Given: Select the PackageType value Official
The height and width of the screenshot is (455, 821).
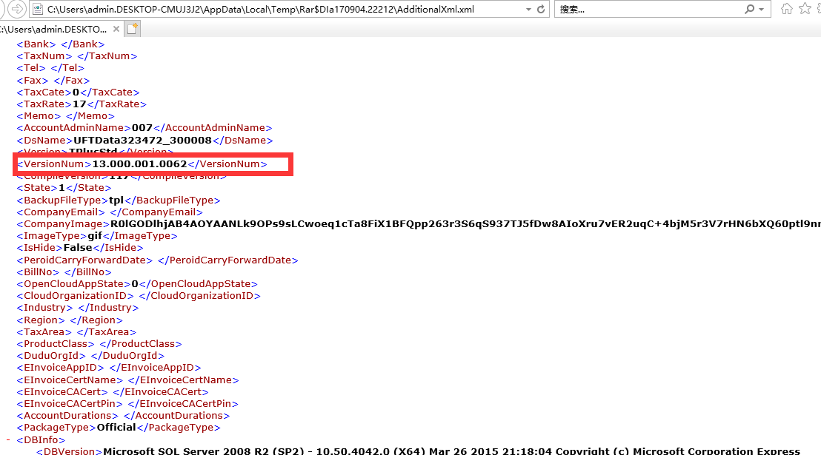Looking at the screenshot, I should [x=116, y=428].
